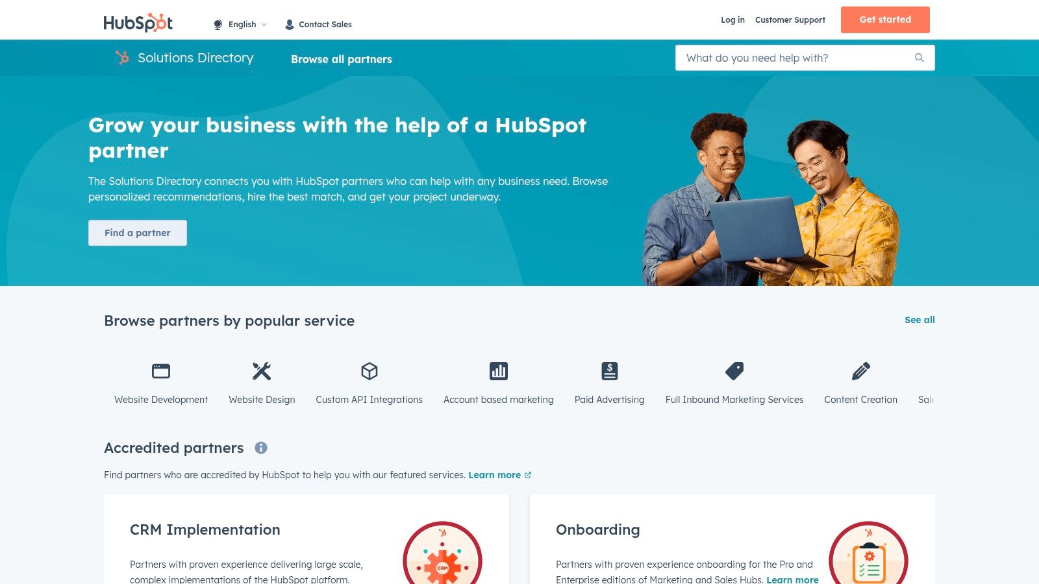
Task: Select the Website Design tools icon
Action: 262,371
